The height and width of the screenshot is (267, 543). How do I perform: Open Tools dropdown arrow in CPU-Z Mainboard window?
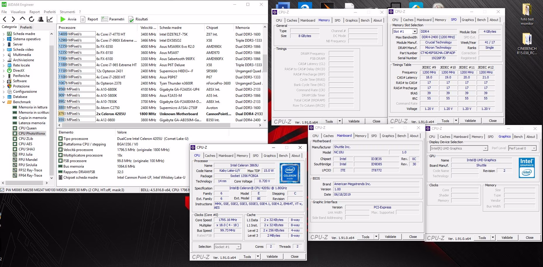376,237
